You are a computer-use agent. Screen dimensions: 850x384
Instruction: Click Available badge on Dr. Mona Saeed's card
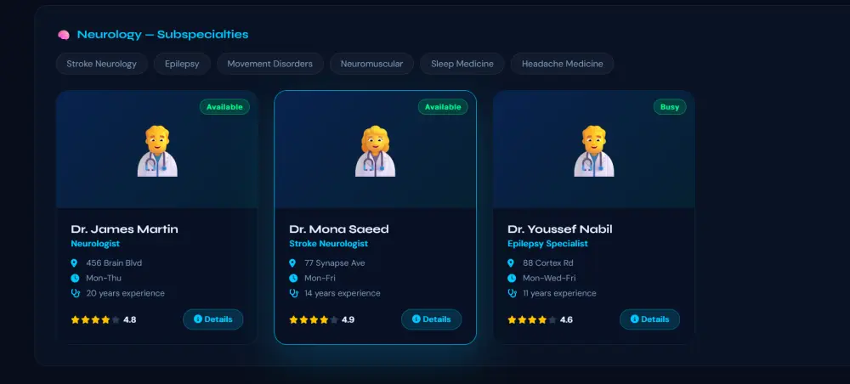443,107
